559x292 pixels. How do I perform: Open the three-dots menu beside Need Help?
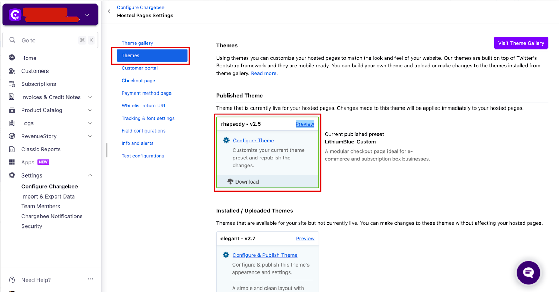[x=90, y=279]
